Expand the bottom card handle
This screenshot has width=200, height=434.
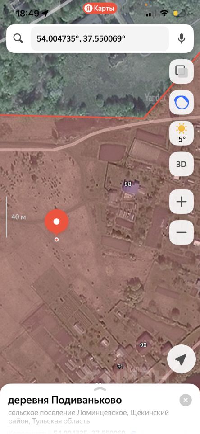(100, 389)
